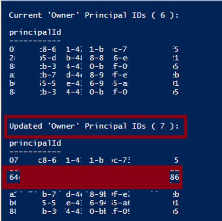Click the dashed separator under second principalId header

point(35,152)
